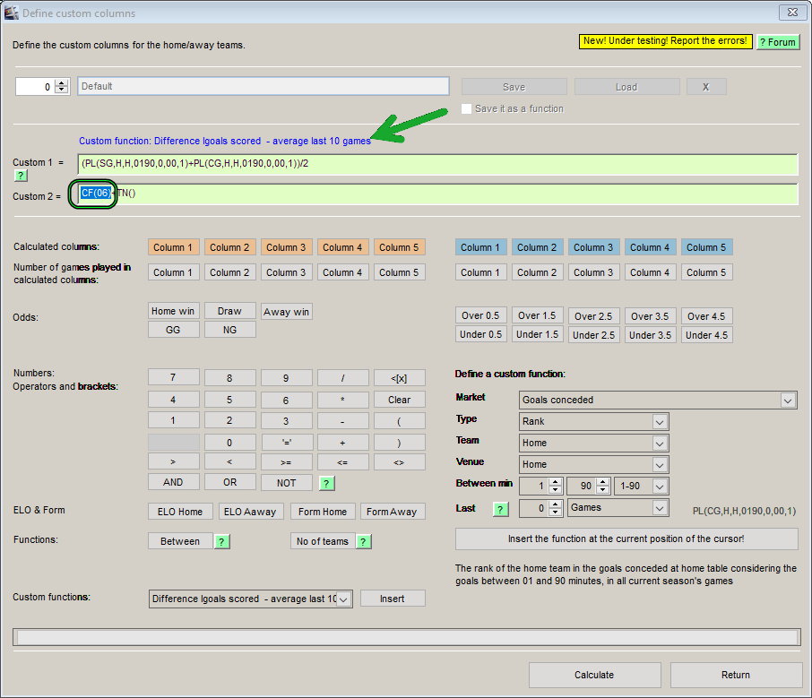The image size is (812, 698).
Task: Click the Clear button in the operators panel
Action: (x=399, y=399)
